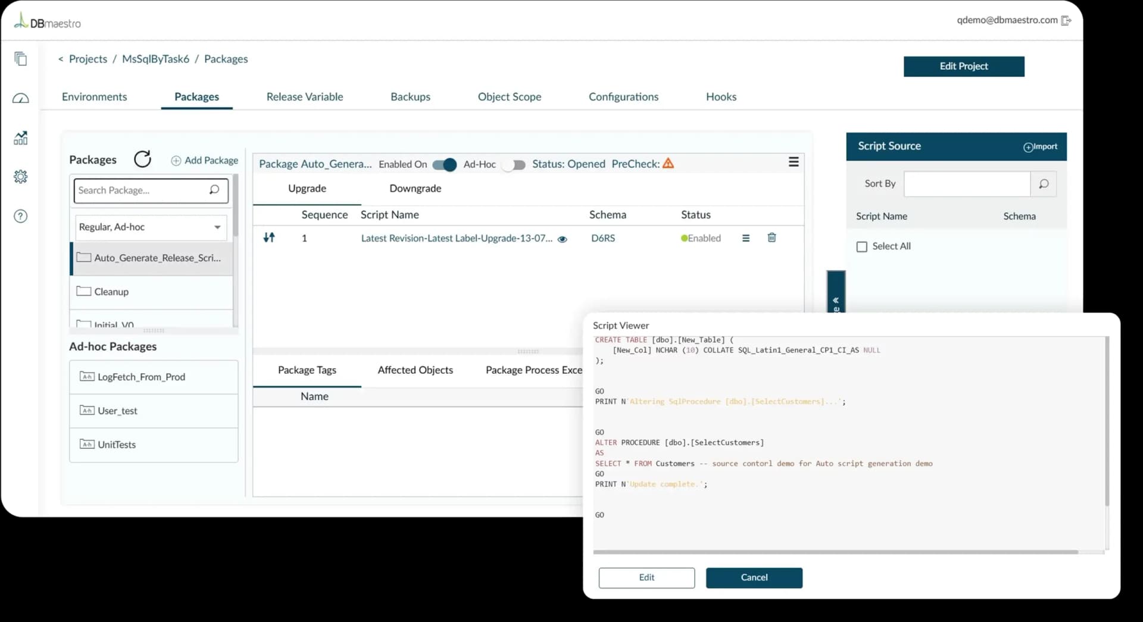Viewport: 1143px width, 622px height.
Task: Check the Select All checkbox
Action: pyautogui.click(x=863, y=246)
